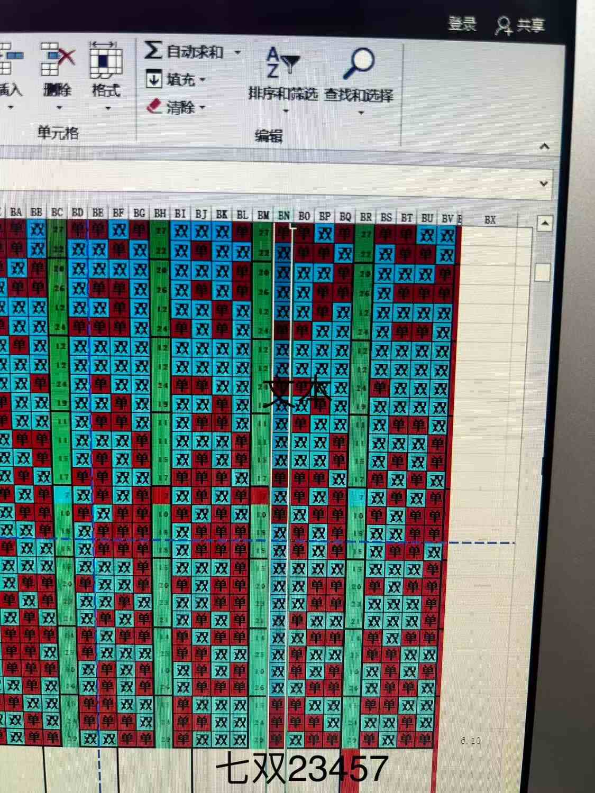Select column header BV
595x793 pixels.
pyautogui.click(x=447, y=218)
